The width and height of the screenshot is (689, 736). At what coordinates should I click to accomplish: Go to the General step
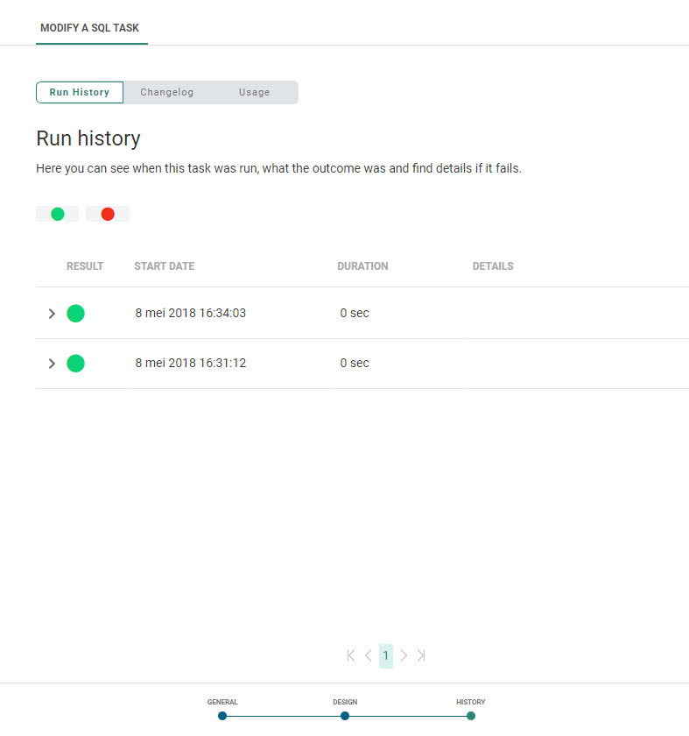[222, 715]
